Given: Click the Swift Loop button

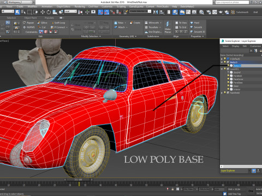Looking at the screenshot, I should click(x=58, y=23).
